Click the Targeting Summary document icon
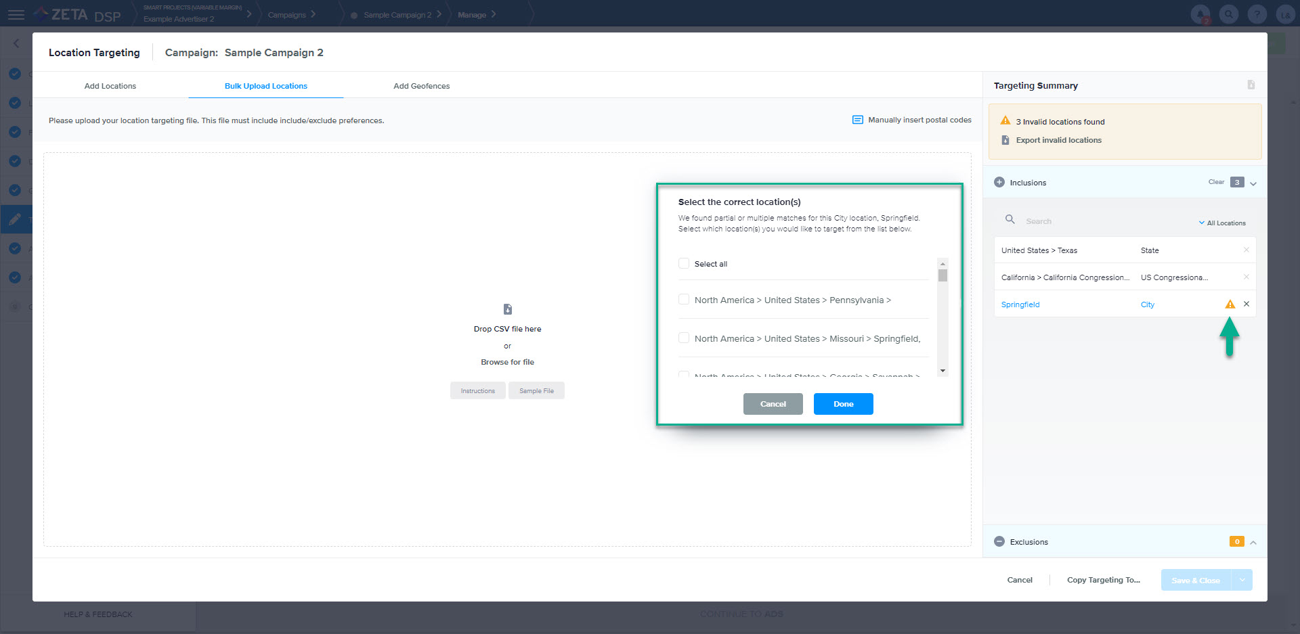The height and width of the screenshot is (634, 1300). pyautogui.click(x=1251, y=85)
